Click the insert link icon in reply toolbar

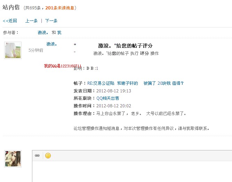(x=37, y=156)
